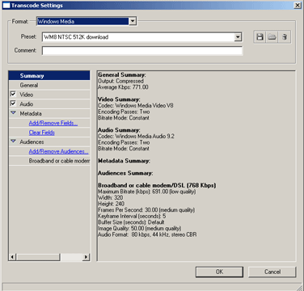The width and height of the screenshot is (304, 291).
Task: Click the Metadata Summary heading
Action: click(124, 161)
